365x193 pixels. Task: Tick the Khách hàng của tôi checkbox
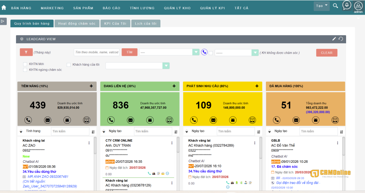[x=69, y=65]
